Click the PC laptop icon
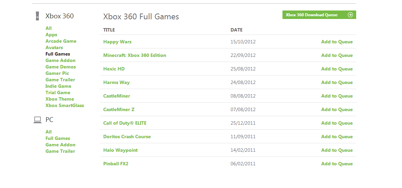402x188 pixels. click(37, 120)
